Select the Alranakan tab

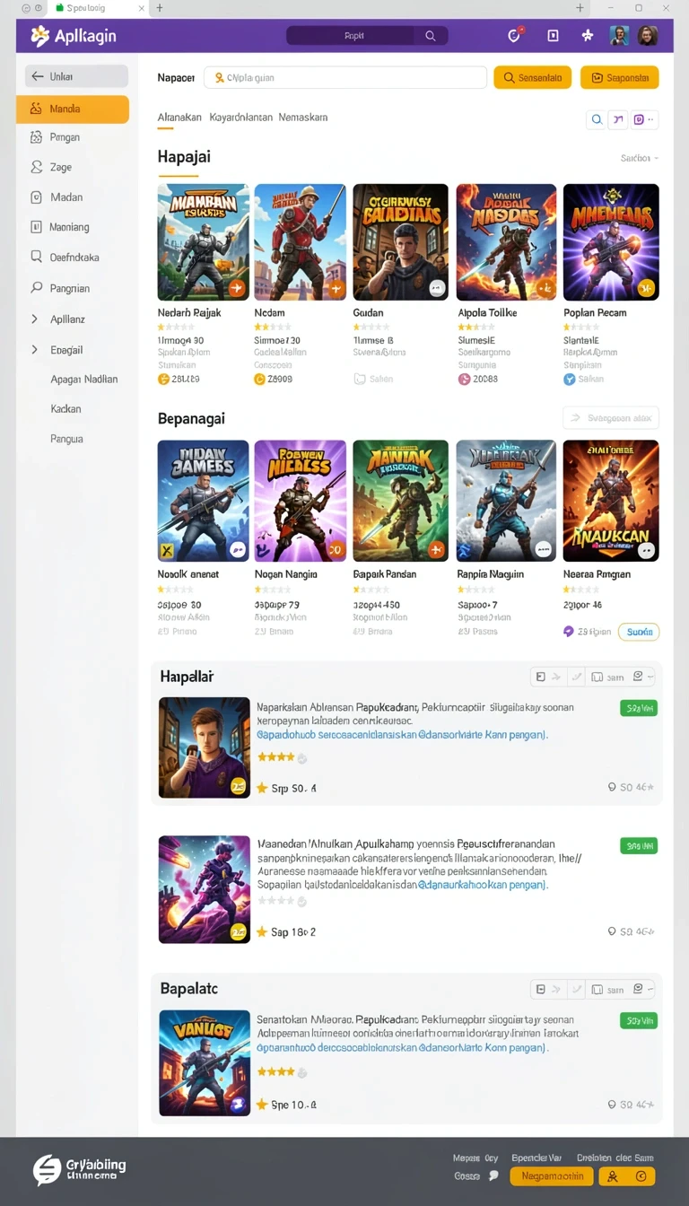[179, 118]
